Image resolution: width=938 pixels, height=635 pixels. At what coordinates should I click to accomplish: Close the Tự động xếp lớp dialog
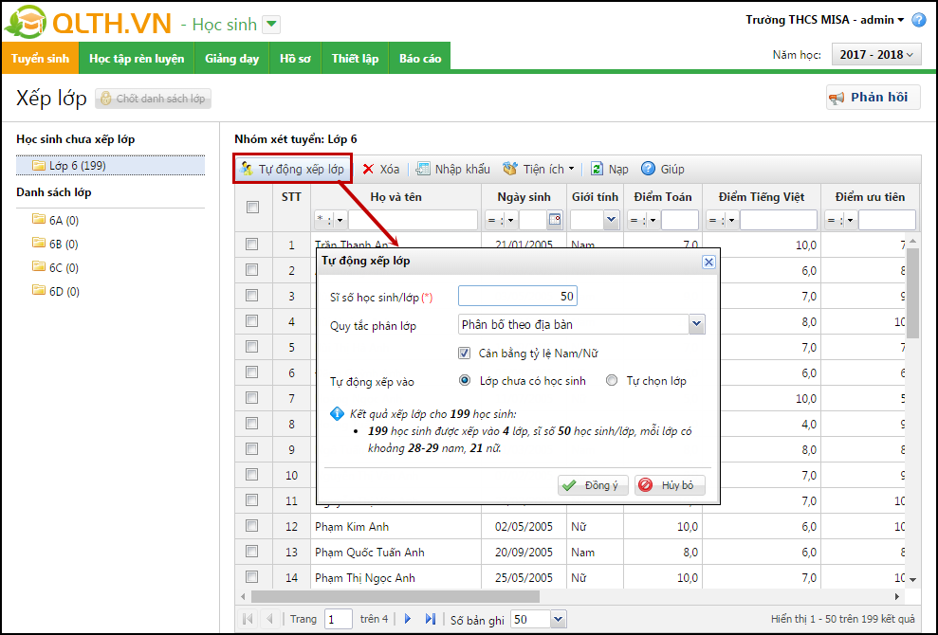[x=708, y=262]
